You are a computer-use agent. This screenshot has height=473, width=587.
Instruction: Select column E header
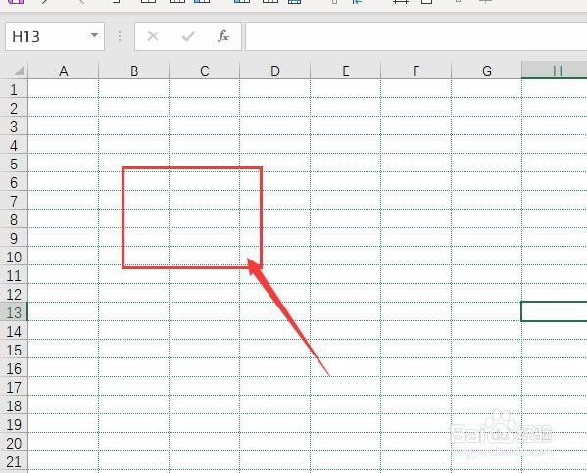[x=346, y=71]
